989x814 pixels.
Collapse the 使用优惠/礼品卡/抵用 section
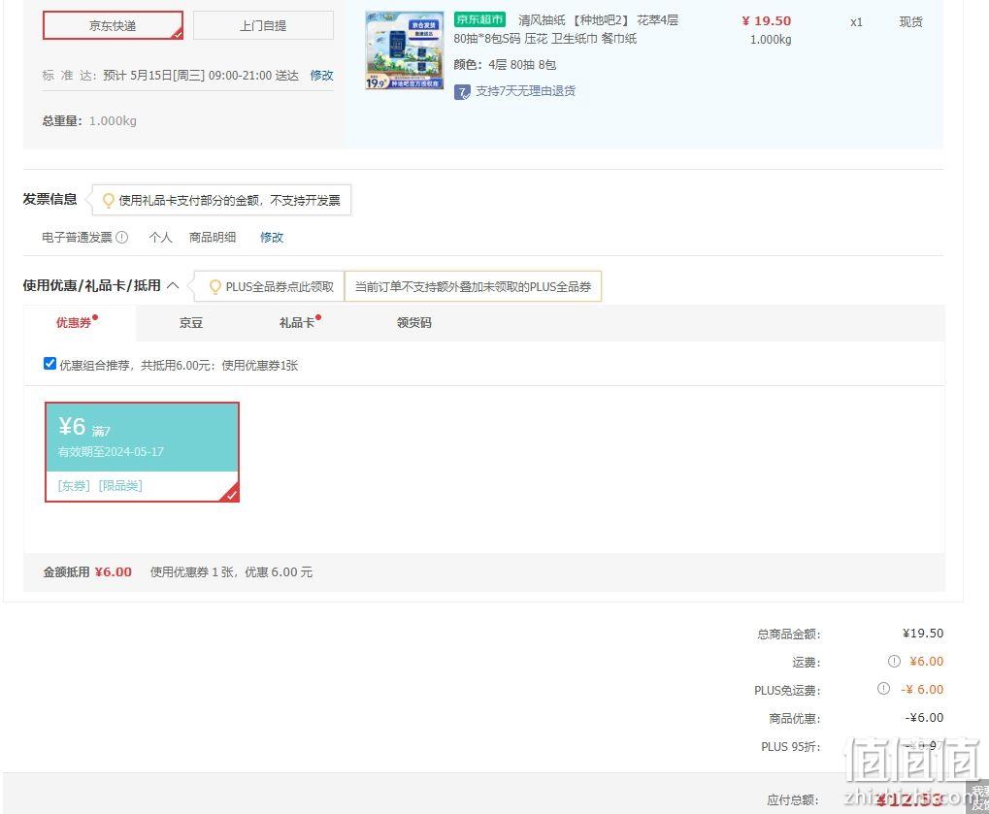(x=173, y=285)
